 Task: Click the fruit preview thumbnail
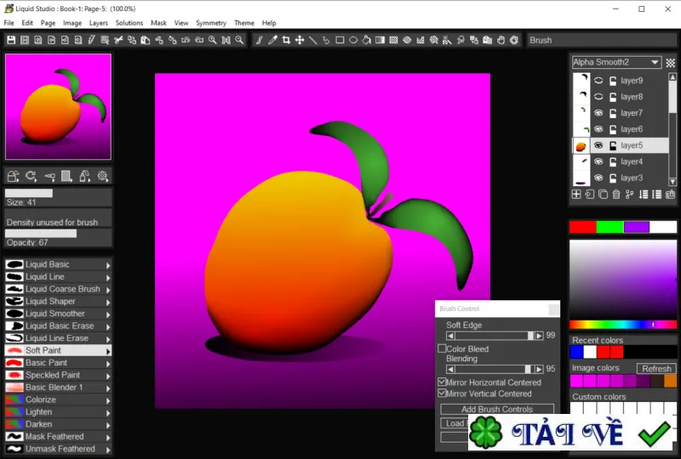(x=58, y=107)
